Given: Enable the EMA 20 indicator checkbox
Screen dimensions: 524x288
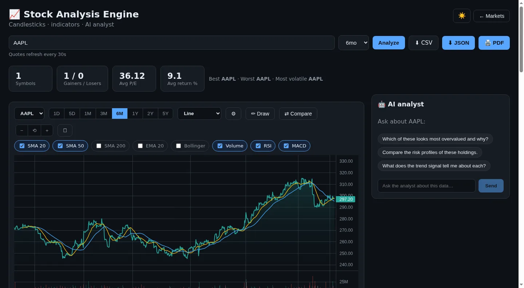Looking at the screenshot, I should [x=140, y=146].
